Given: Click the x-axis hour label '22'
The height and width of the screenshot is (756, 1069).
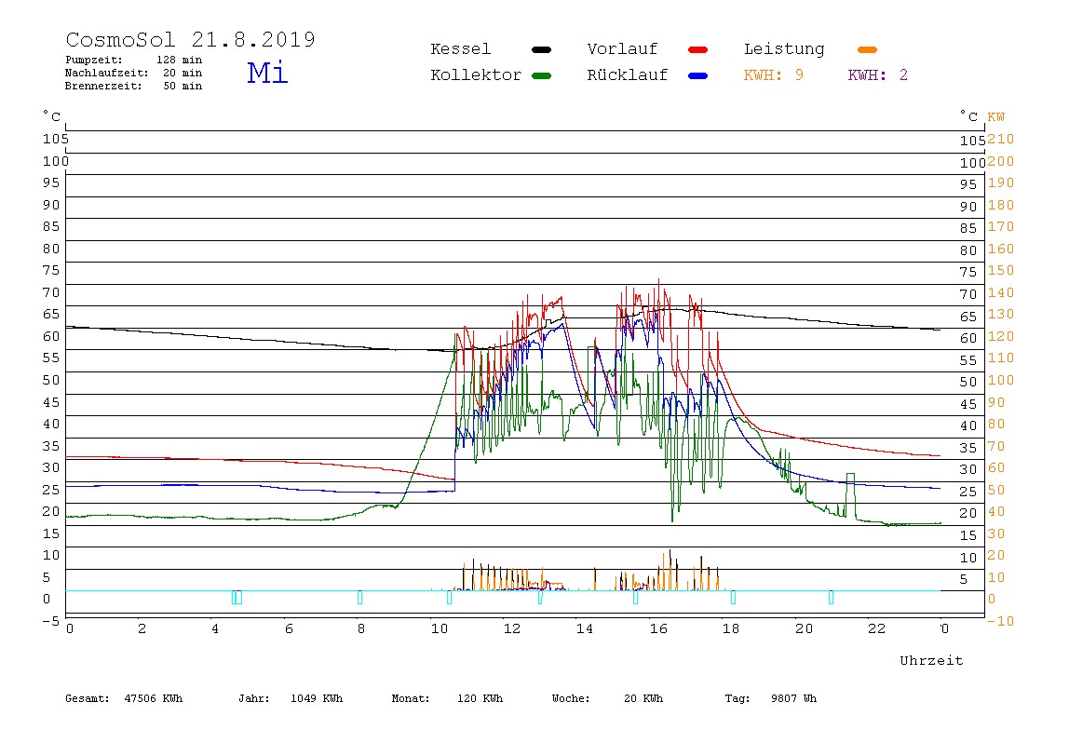Looking at the screenshot, I should pos(877,628).
